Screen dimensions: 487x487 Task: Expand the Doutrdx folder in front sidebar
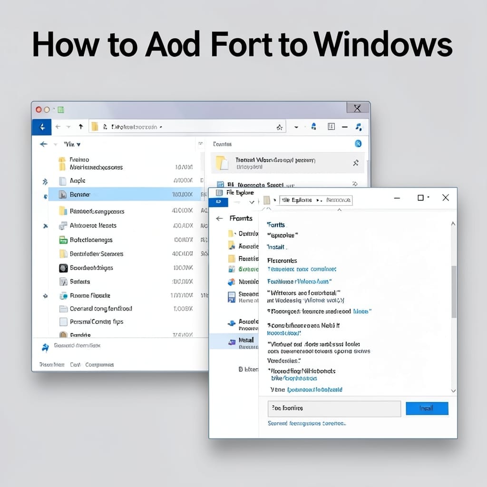tap(235, 234)
